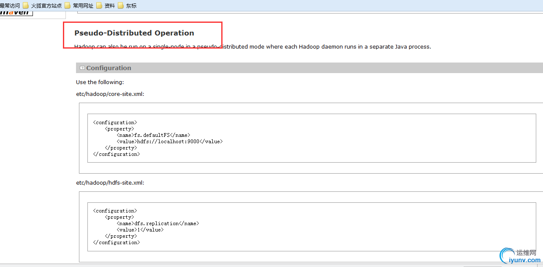Click the folder icon beside 常用网址
The image size is (543, 267).
click(68, 5)
